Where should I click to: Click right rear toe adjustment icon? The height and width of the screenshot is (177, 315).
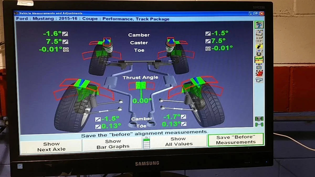click(x=183, y=124)
